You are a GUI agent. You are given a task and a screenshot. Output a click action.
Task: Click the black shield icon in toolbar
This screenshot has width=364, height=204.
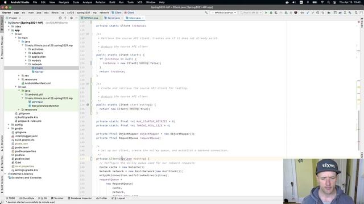pyautogui.click(x=296, y=12)
